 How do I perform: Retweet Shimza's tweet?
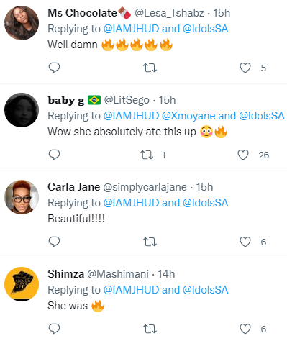[x=150, y=329]
